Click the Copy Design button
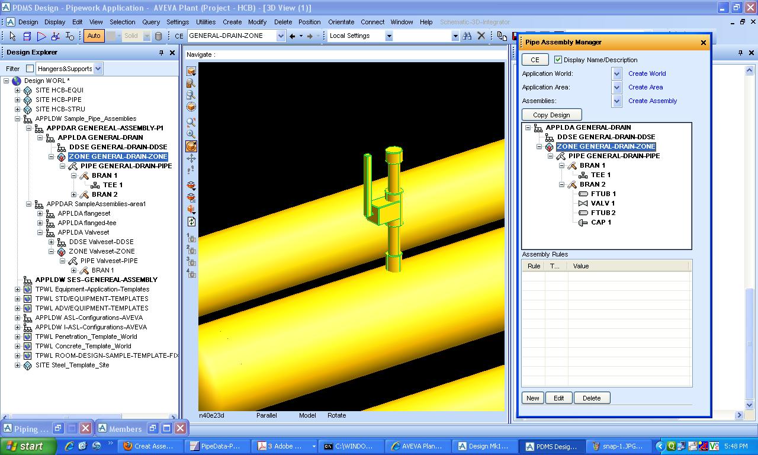Image resolution: width=758 pixels, height=455 pixels. point(551,115)
